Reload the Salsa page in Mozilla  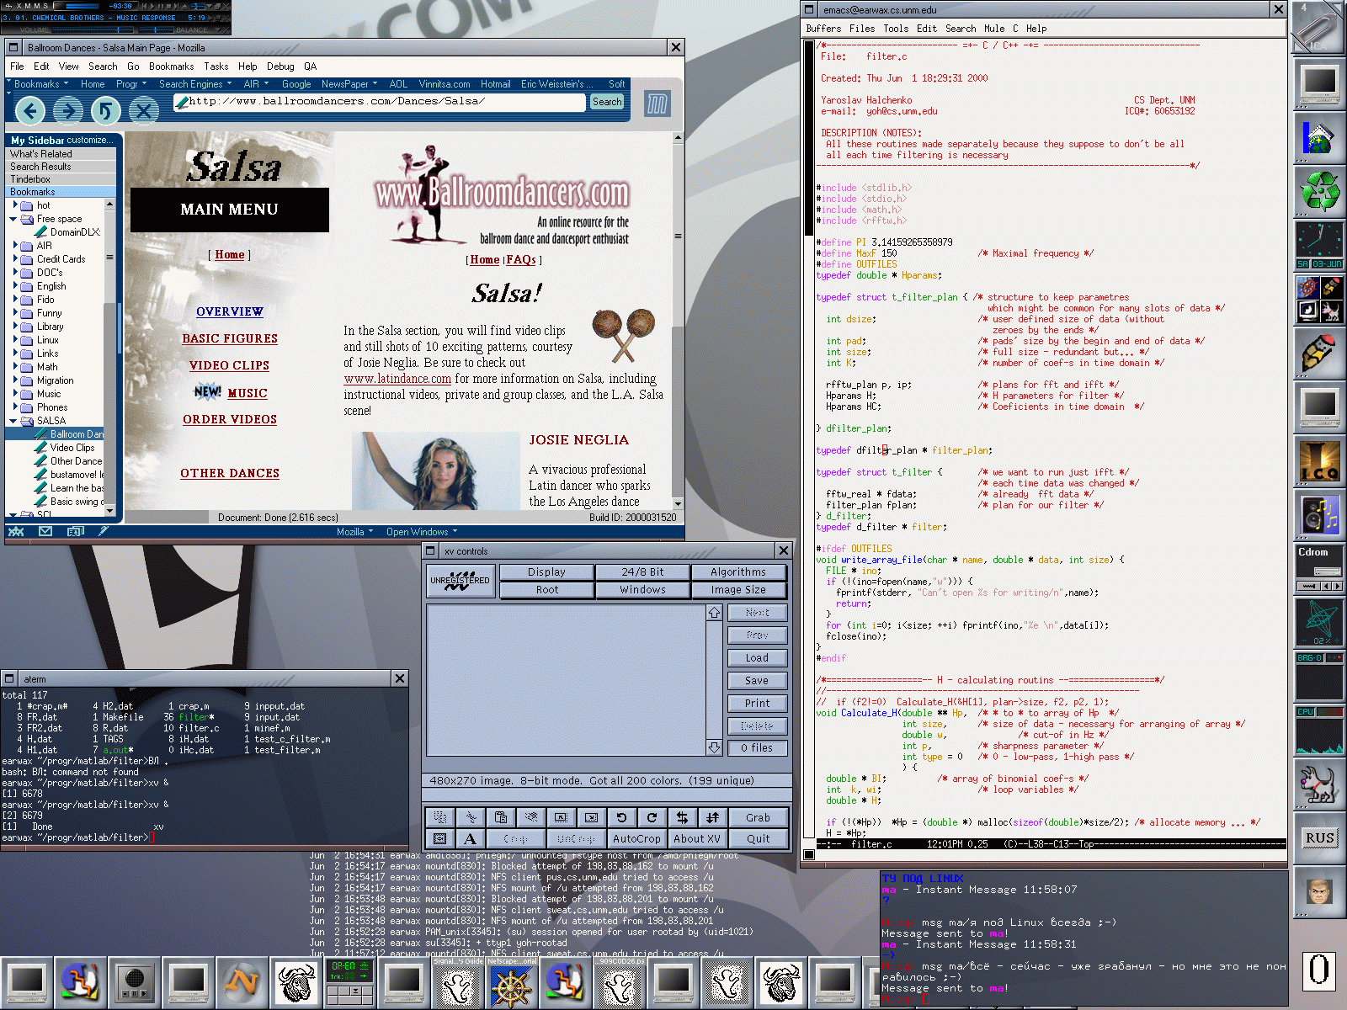click(106, 110)
